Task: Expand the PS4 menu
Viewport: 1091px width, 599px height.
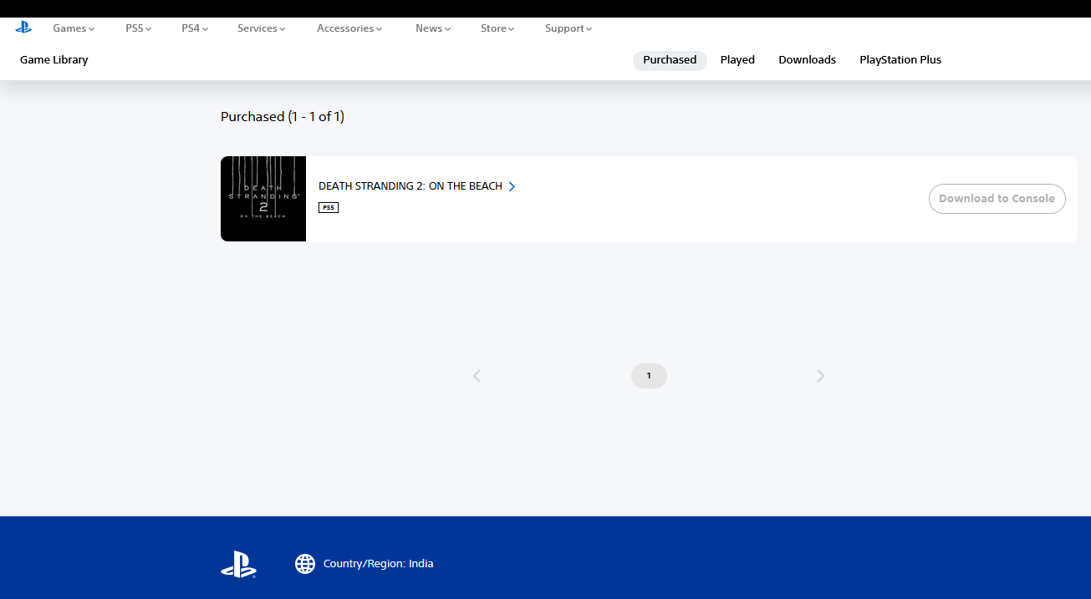Action: [194, 28]
